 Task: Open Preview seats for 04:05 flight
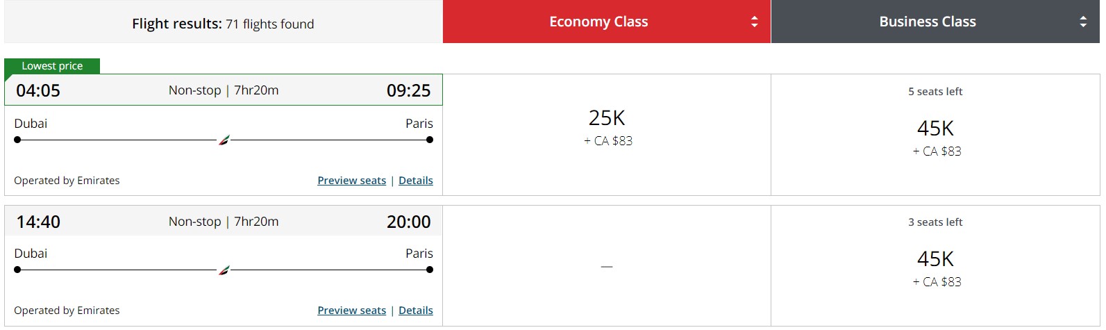point(351,181)
